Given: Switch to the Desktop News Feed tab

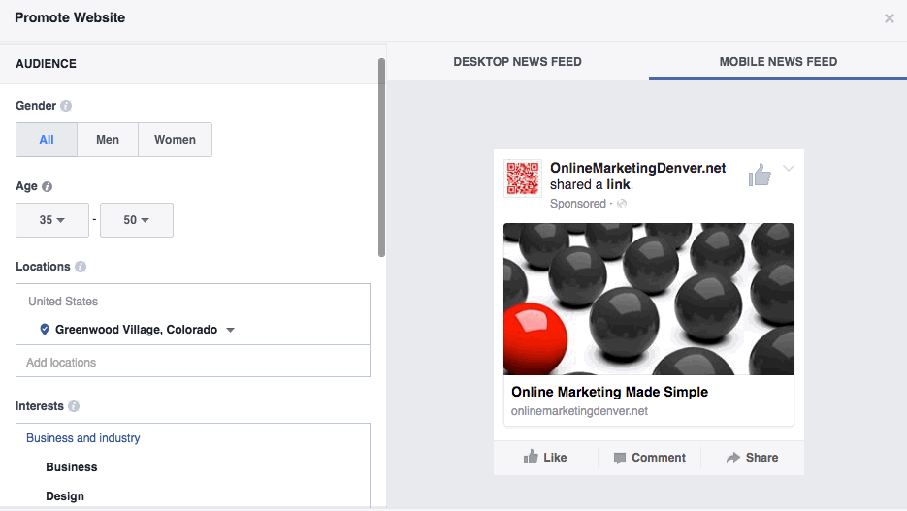Looking at the screenshot, I should tap(517, 62).
